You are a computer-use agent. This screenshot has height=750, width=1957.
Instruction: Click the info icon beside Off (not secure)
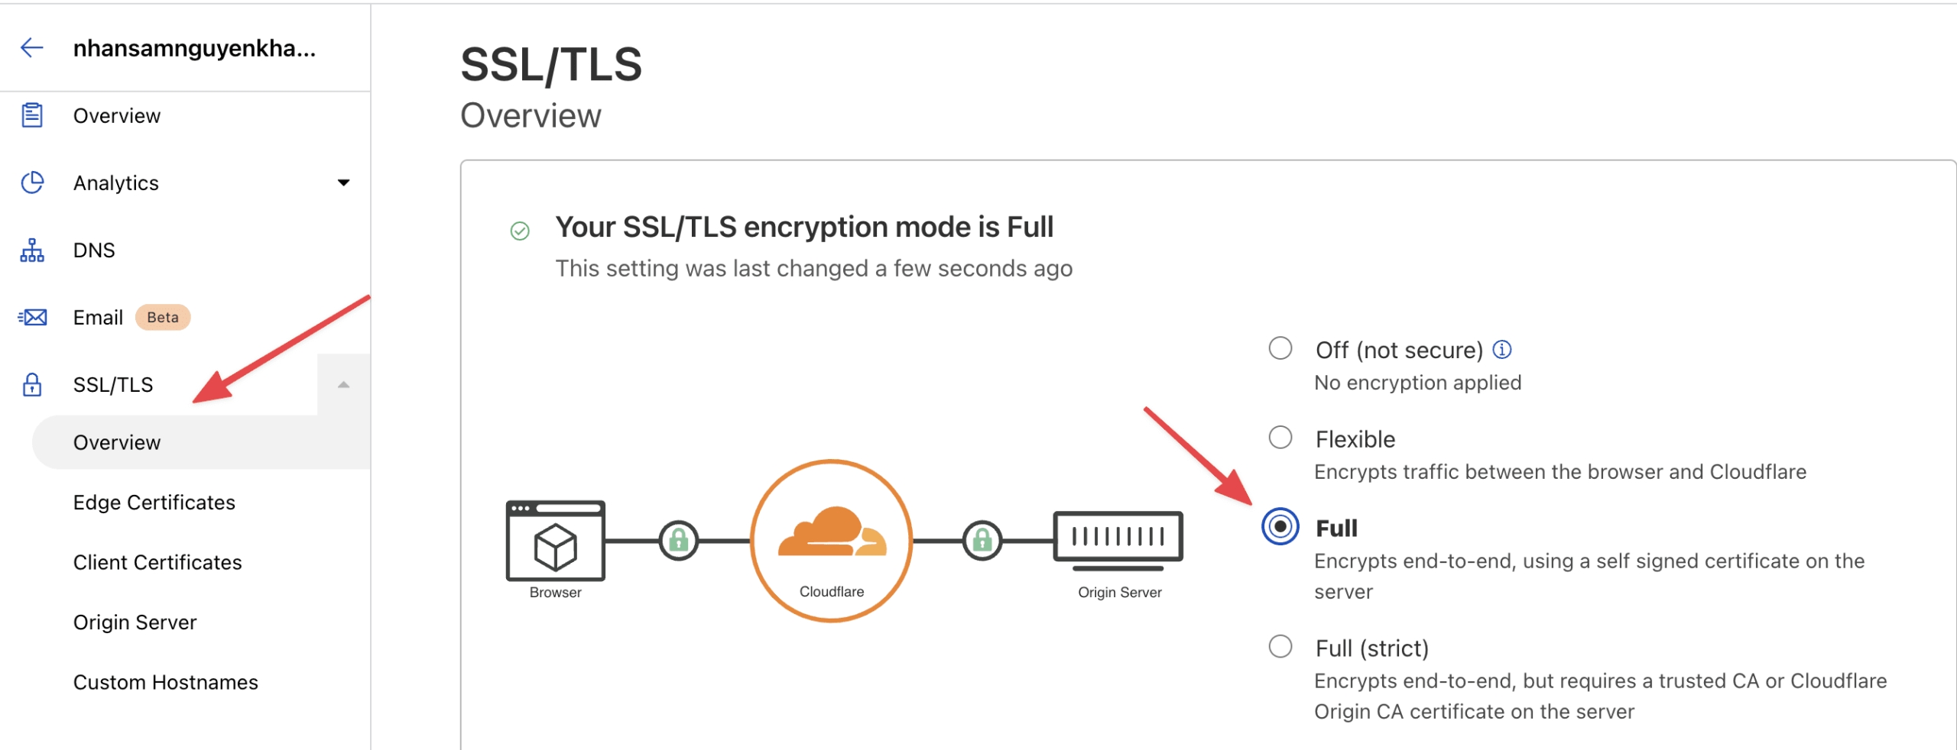[x=1502, y=349]
